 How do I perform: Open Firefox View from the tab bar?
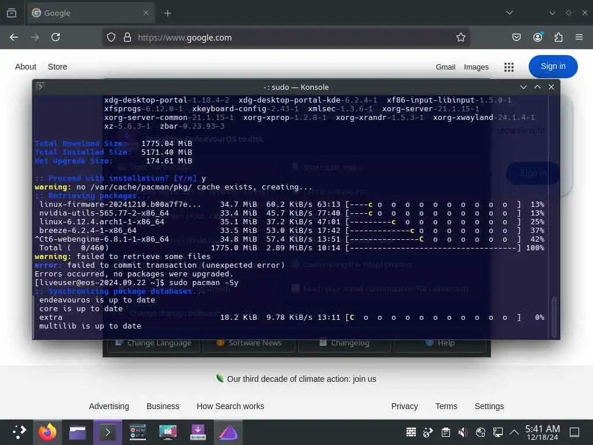click(x=12, y=13)
